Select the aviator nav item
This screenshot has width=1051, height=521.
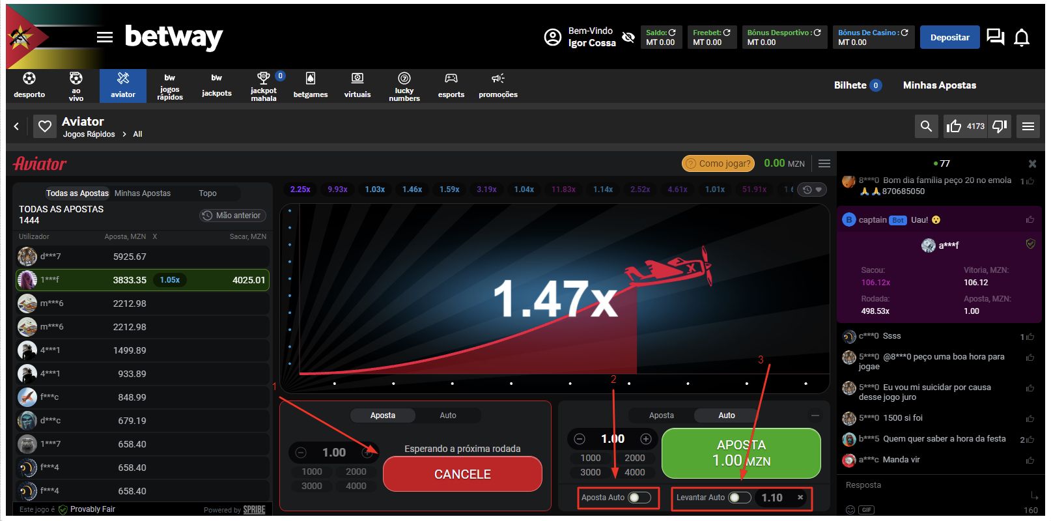coord(123,86)
